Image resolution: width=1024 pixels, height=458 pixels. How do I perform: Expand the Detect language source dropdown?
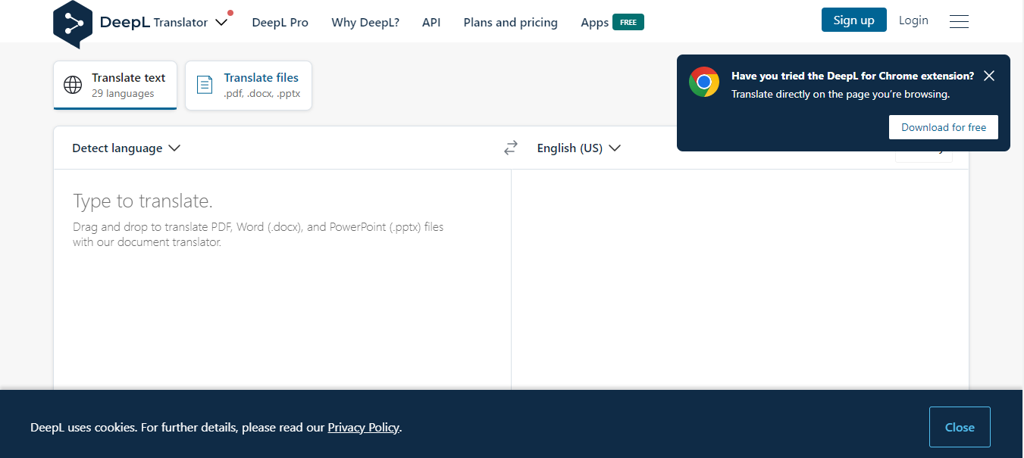tap(126, 148)
